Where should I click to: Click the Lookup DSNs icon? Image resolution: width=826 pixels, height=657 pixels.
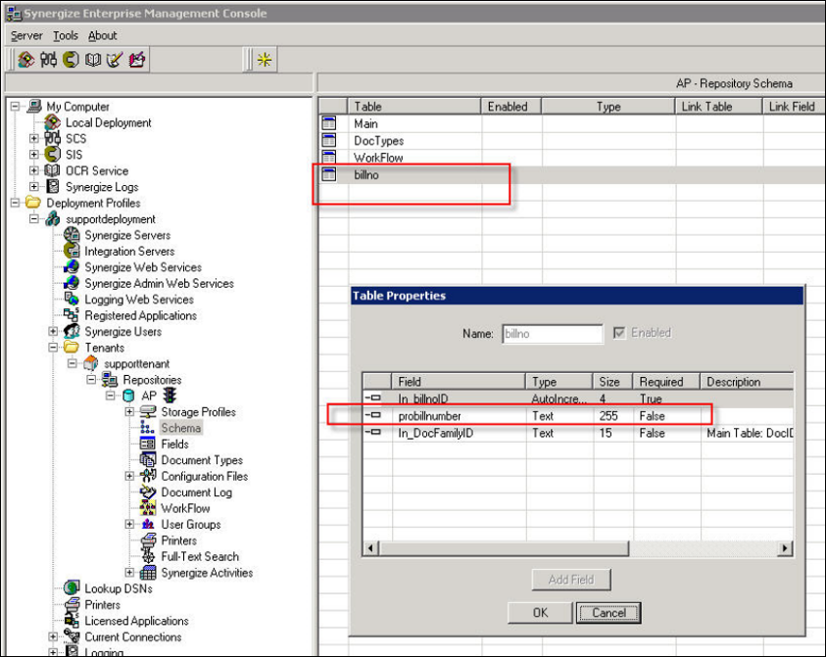click(72, 588)
